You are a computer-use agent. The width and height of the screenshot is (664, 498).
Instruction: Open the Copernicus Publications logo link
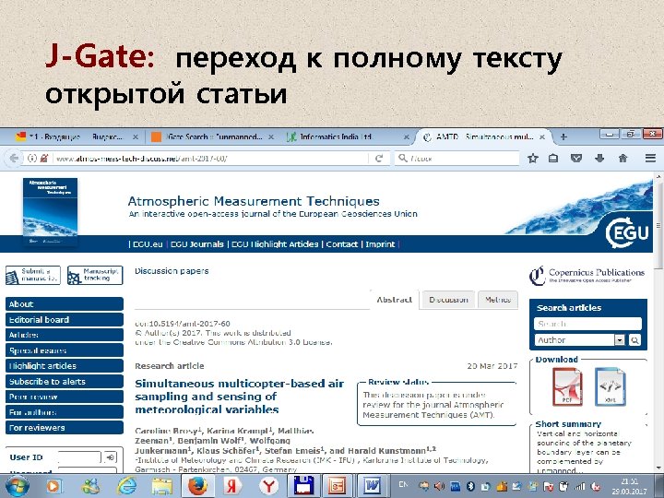(587, 275)
